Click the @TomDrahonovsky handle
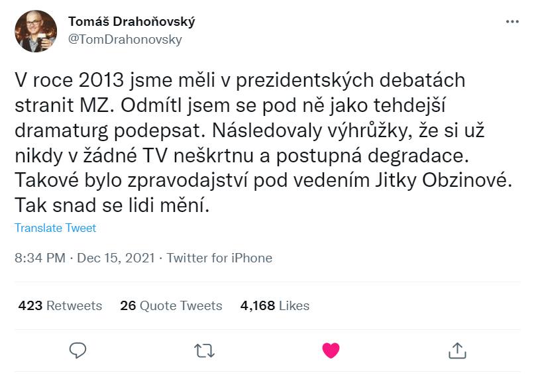 coord(125,39)
